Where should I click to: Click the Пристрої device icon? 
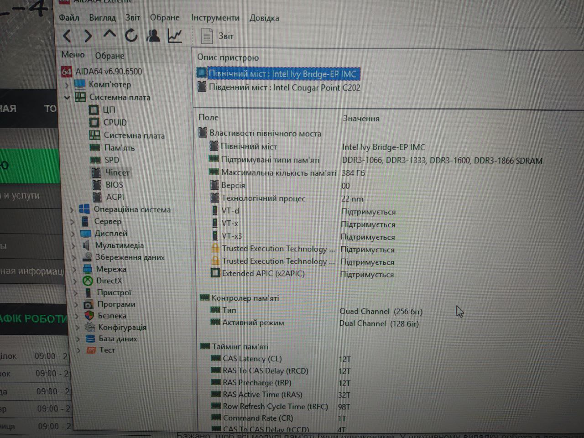[88, 292]
